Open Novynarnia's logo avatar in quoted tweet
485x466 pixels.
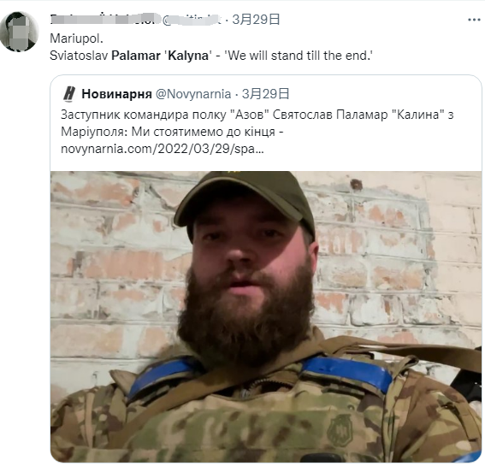[69, 94]
